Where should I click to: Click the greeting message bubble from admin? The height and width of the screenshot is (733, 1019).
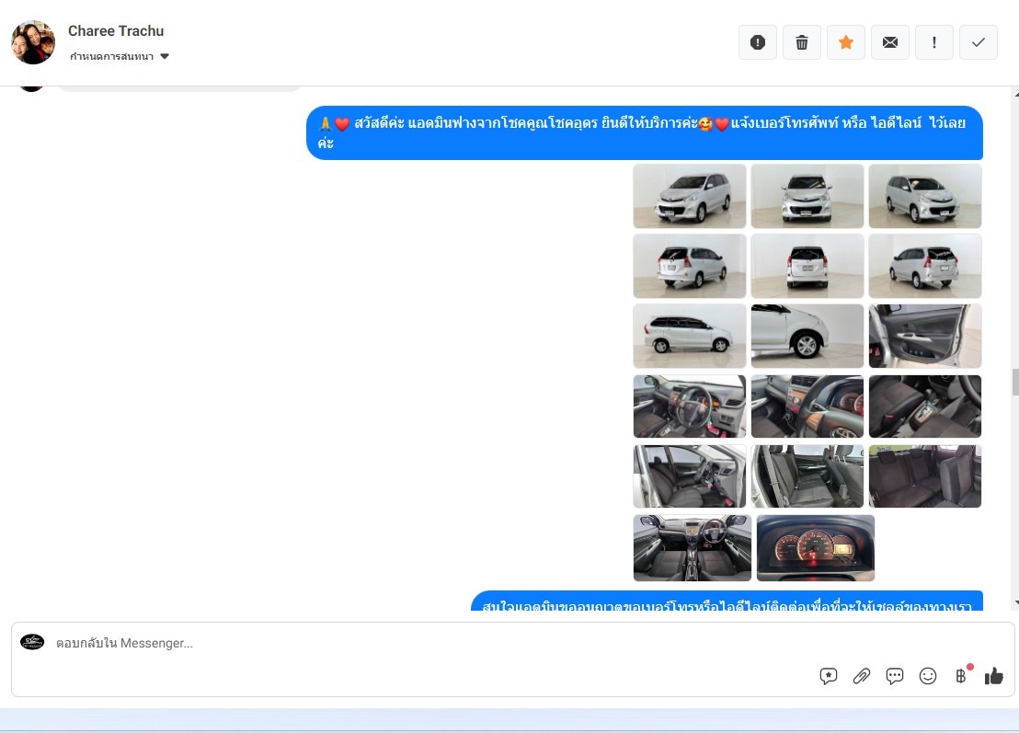click(x=645, y=132)
